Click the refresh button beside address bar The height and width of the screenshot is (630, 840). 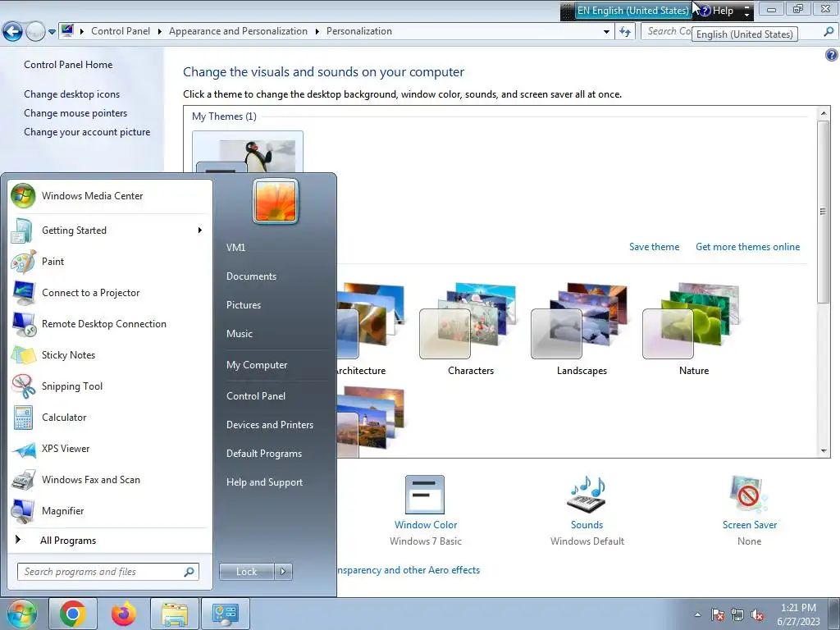click(624, 32)
